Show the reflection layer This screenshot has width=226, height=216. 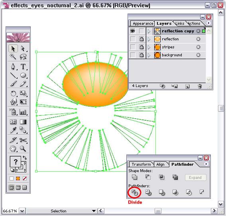click(x=133, y=39)
